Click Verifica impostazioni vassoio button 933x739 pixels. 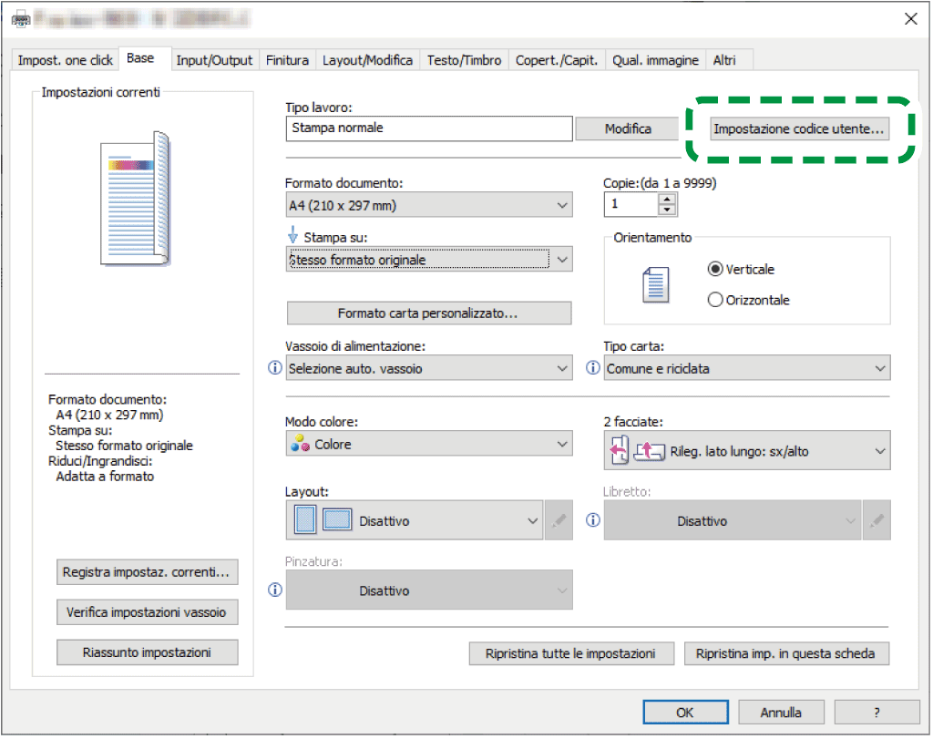click(147, 613)
